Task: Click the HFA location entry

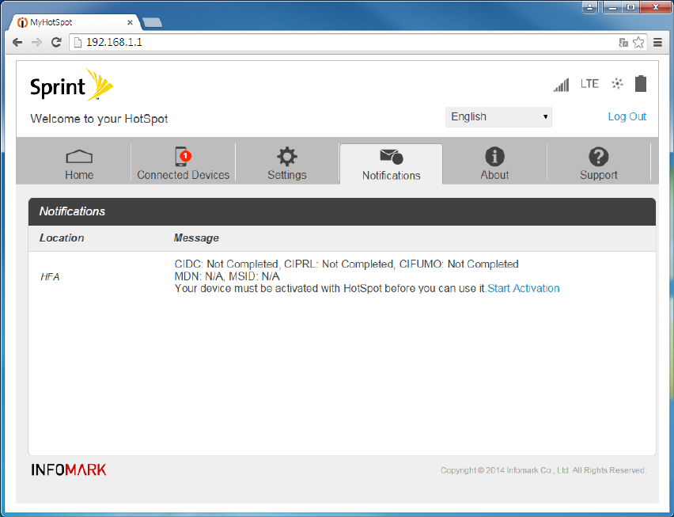Action: pyautogui.click(x=50, y=276)
